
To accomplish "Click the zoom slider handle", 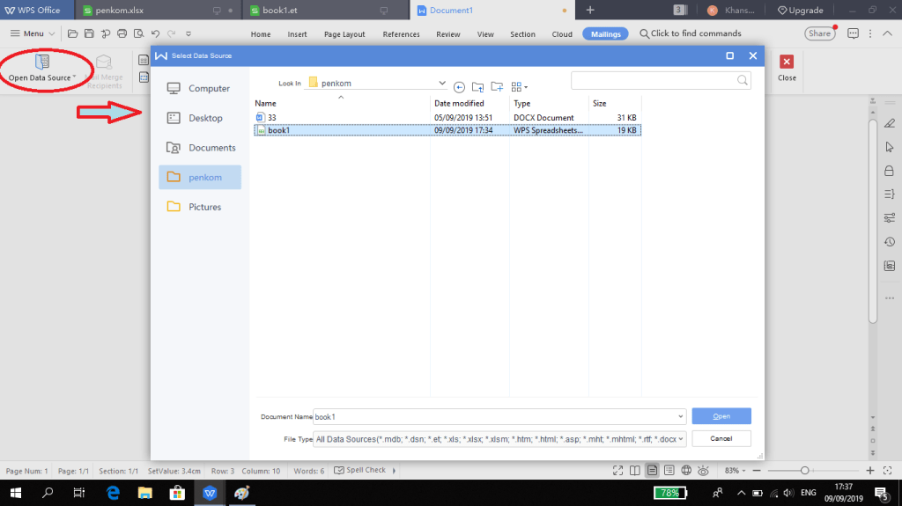I will 803,471.
